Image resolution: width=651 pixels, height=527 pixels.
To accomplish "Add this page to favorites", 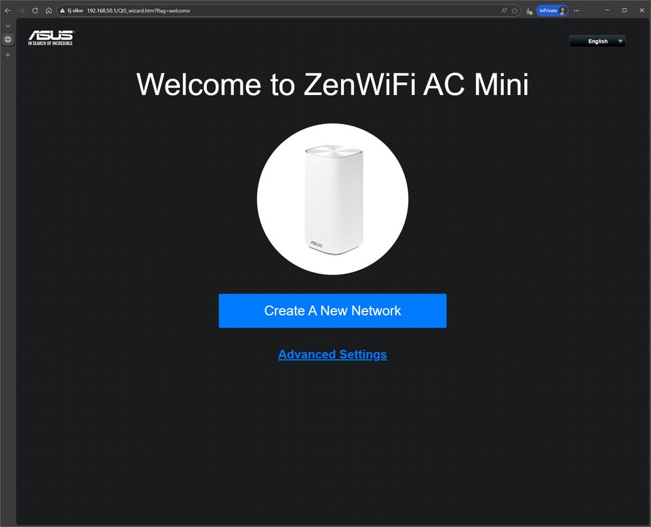I will coord(515,10).
